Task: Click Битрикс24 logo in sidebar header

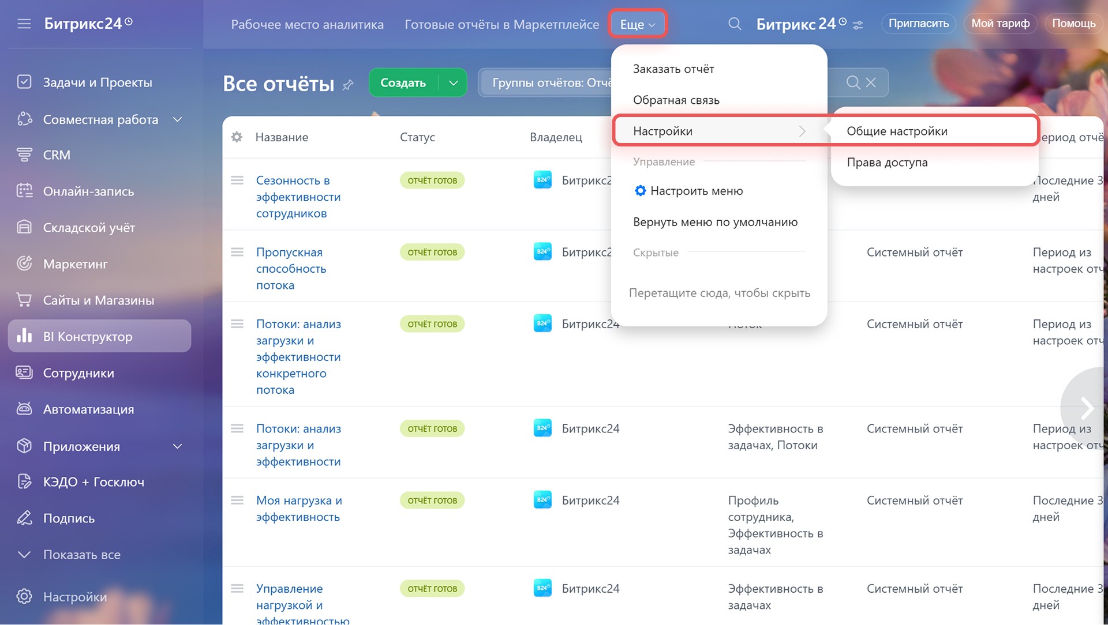Action: point(88,23)
